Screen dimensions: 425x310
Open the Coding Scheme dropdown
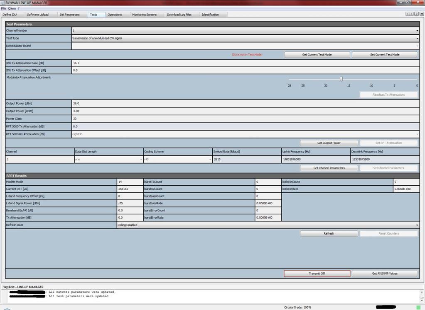[x=177, y=159]
